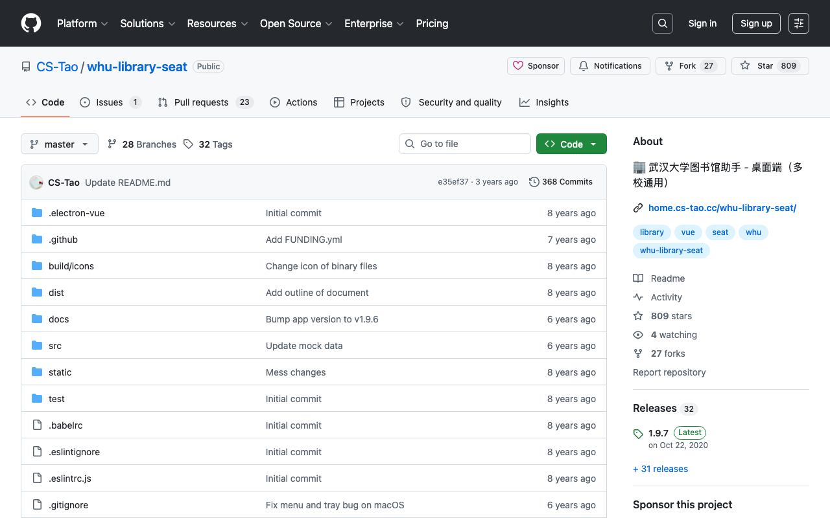Click the commit history clock icon
Viewport: 830px width, 518px height.
pos(534,182)
